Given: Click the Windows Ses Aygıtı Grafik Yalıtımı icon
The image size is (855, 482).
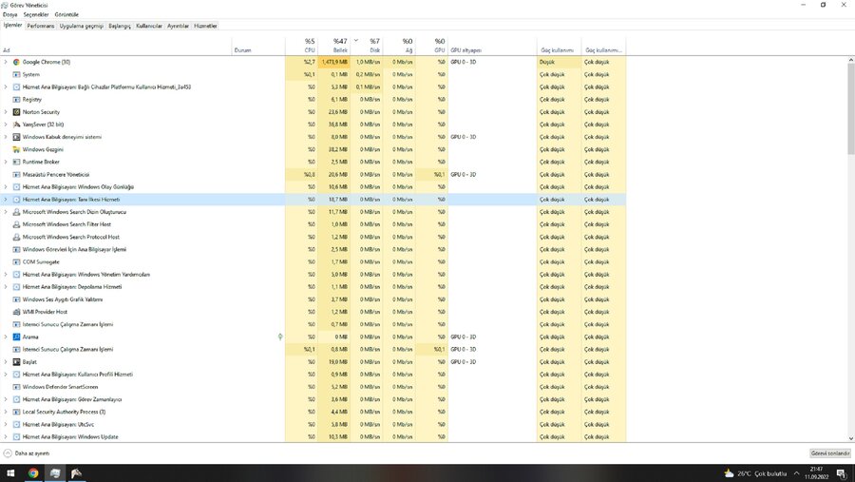Looking at the screenshot, I should coord(16,299).
